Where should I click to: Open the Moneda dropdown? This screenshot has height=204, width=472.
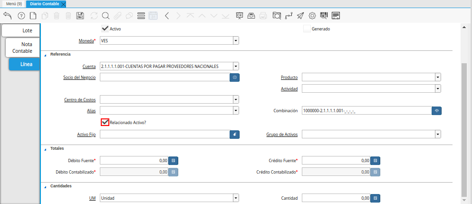[236, 41]
